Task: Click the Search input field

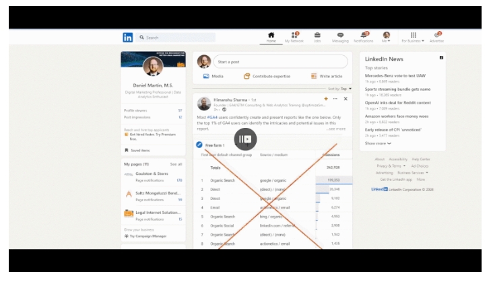Action: point(176,38)
